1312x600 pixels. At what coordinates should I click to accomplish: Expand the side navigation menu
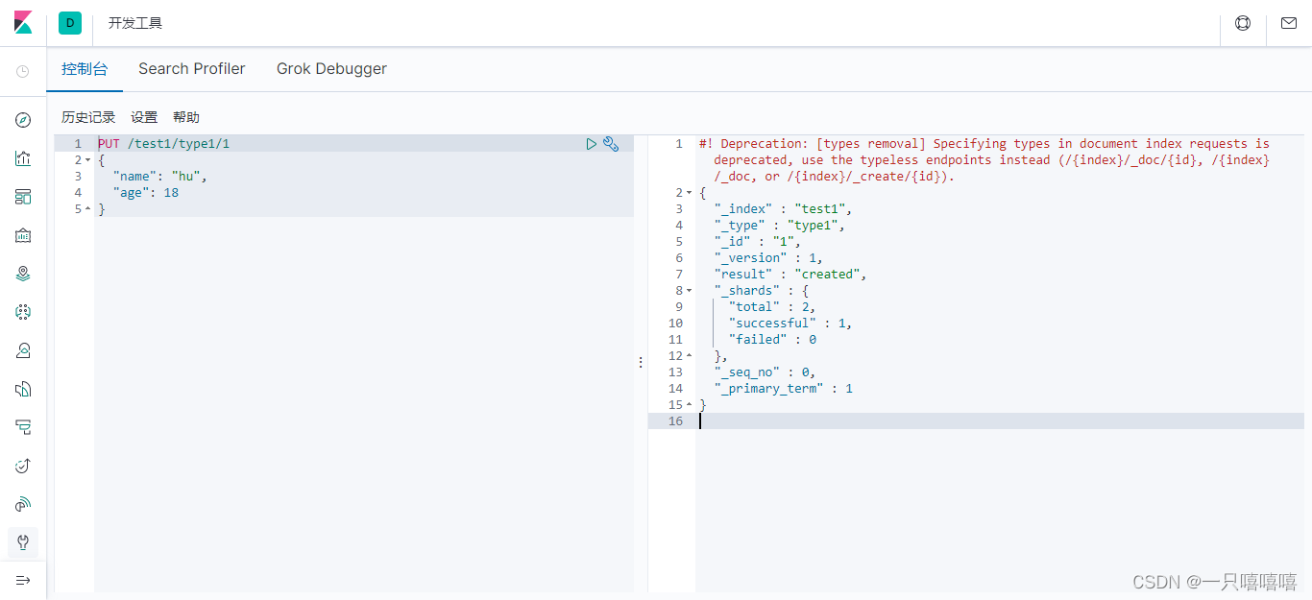(23, 580)
